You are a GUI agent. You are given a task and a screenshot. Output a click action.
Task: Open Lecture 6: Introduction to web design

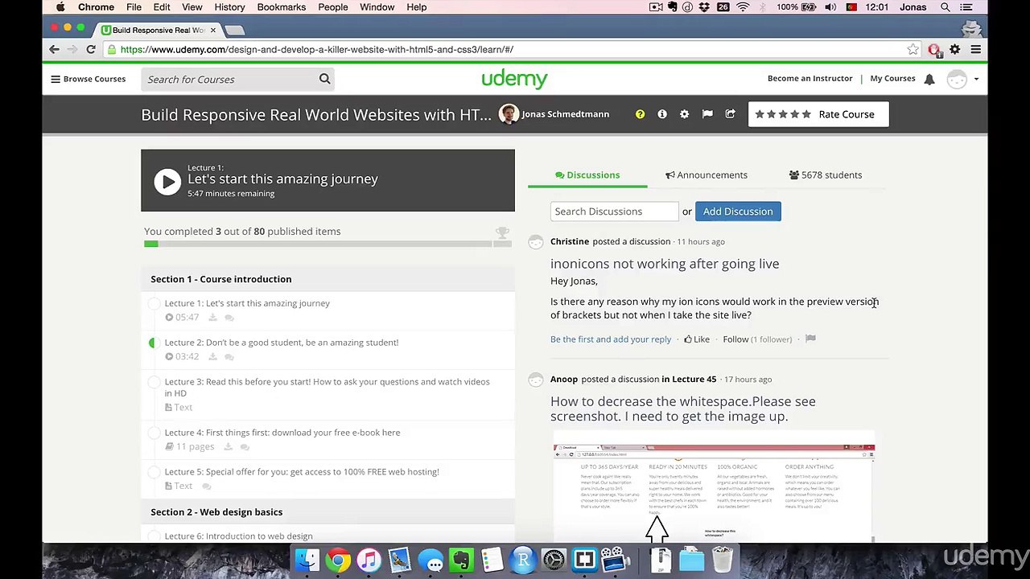point(238,536)
